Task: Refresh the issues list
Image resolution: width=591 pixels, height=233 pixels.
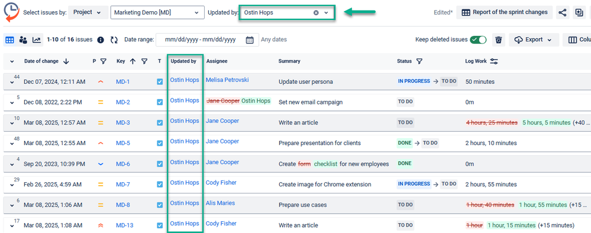Action: pyautogui.click(x=114, y=40)
